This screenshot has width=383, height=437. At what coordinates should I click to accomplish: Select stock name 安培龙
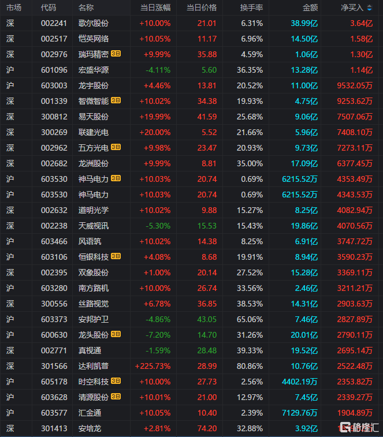click(x=90, y=428)
